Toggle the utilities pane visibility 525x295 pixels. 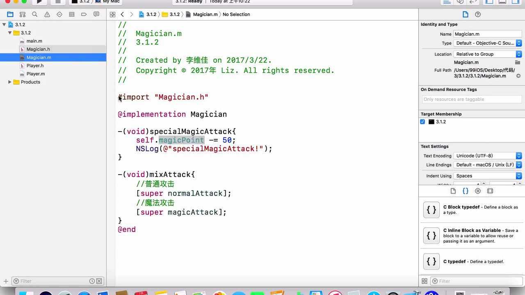pos(516,2)
